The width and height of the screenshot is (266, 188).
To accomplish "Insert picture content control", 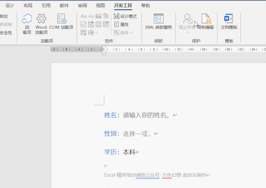I will (x=99, y=16).
